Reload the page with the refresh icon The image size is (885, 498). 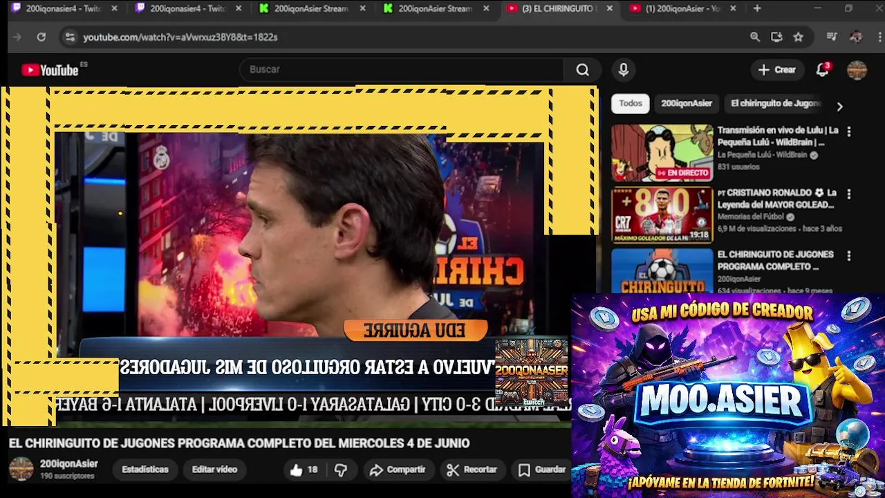pos(41,37)
